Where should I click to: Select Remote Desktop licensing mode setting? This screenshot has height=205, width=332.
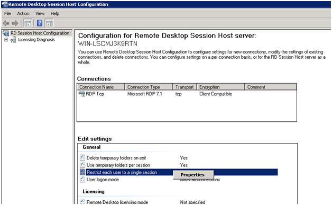tap(117, 202)
